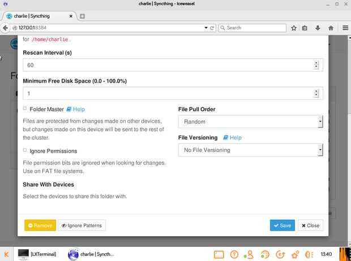Screen dimensions: 351x261
Task: Select the charlie | Syncthing browser tab
Action: click(x=39, y=16)
